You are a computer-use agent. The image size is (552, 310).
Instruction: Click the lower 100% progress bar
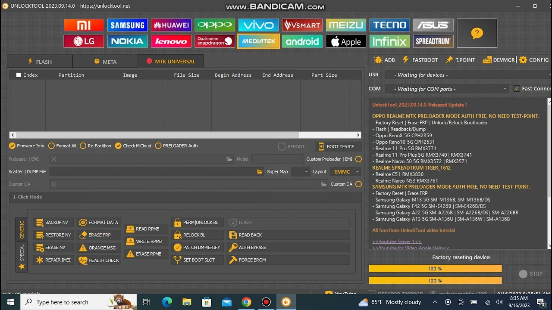click(435, 281)
